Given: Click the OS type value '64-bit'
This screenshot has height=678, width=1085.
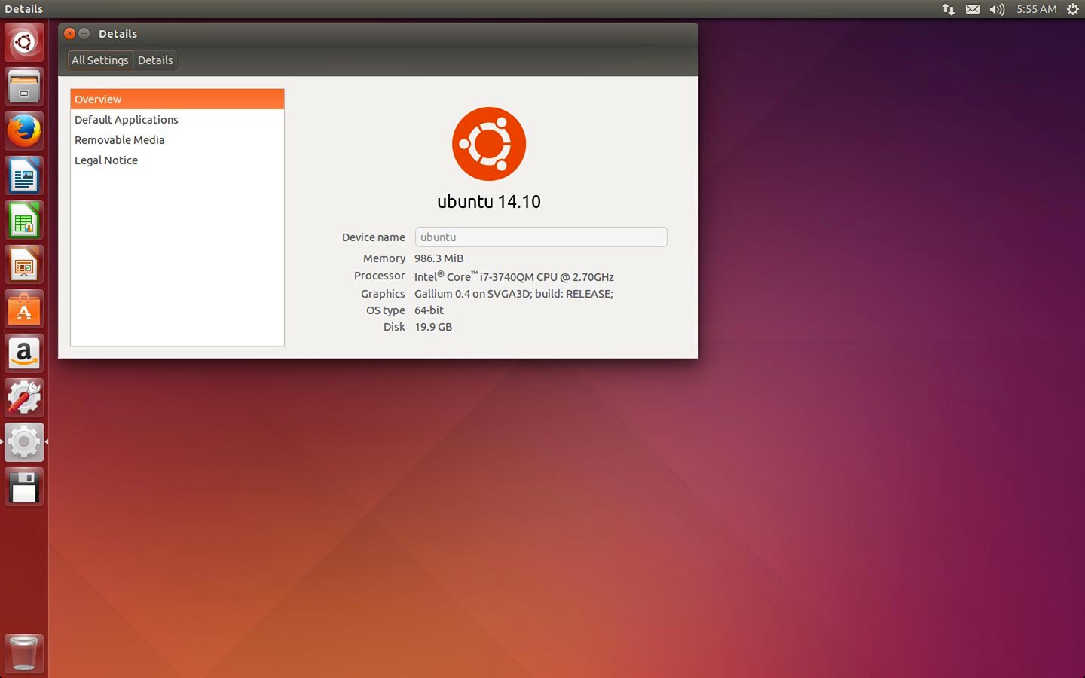Looking at the screenshot, I should 429,310.
